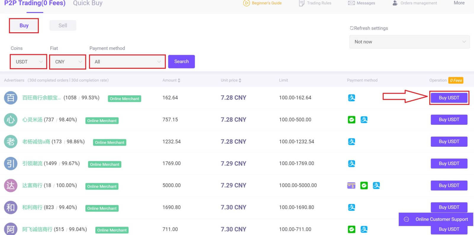Click Buy USDT for the 达富商行 merchant
The width and height of the screenshot is (474, 235).
click(x=449, y=186)
